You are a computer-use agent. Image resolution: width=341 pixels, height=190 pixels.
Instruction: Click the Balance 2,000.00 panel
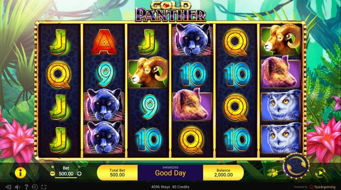pos(223,173)
